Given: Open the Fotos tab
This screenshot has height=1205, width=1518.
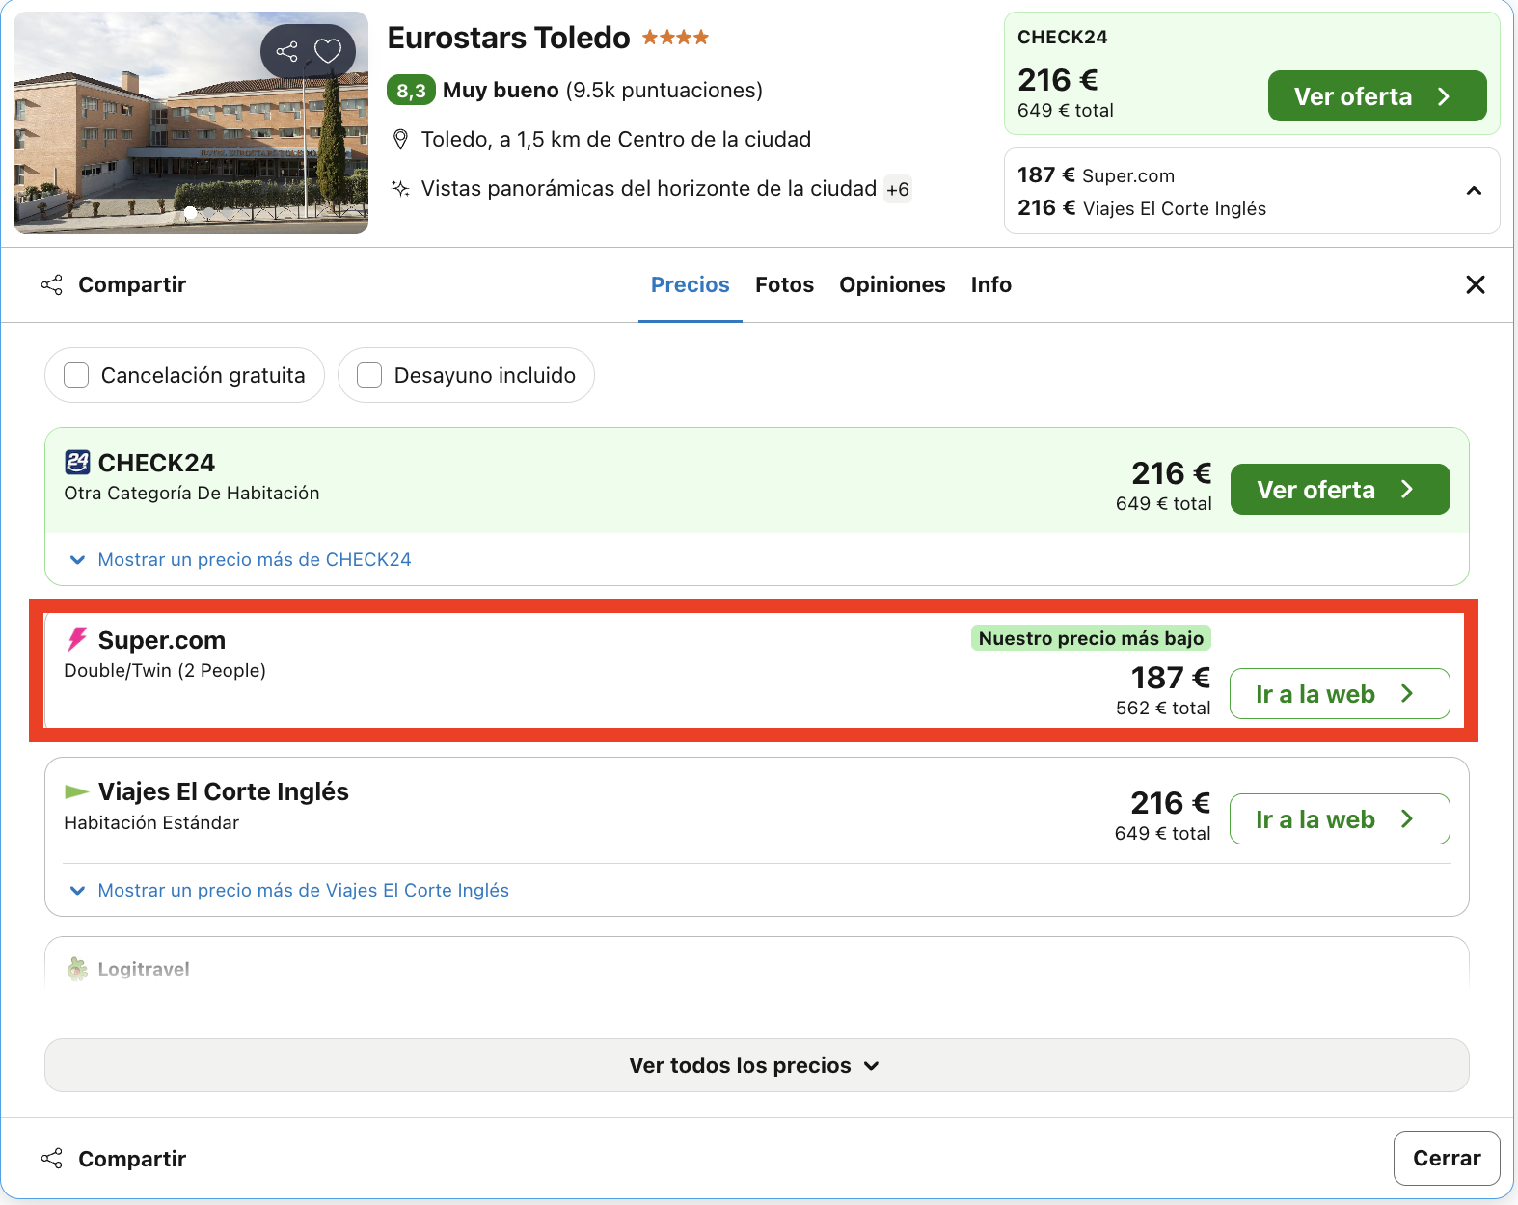Looking at the screenshot, I should click(785, 284).
